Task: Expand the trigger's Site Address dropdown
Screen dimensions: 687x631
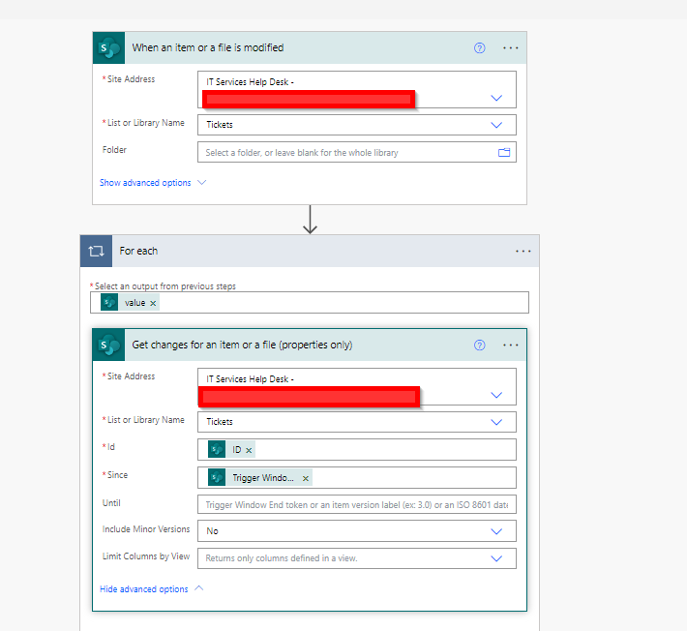Action: pyautogui.click(x=496, y=98)
